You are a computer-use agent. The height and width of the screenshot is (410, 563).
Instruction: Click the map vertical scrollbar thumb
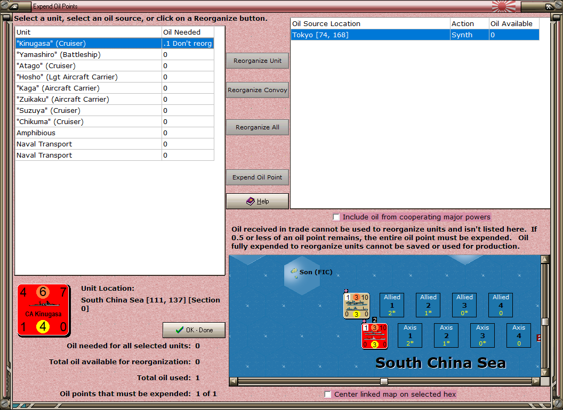coord(545,322)
